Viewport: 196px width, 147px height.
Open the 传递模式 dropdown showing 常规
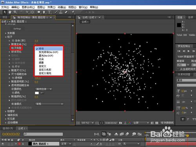click(49, 104)
